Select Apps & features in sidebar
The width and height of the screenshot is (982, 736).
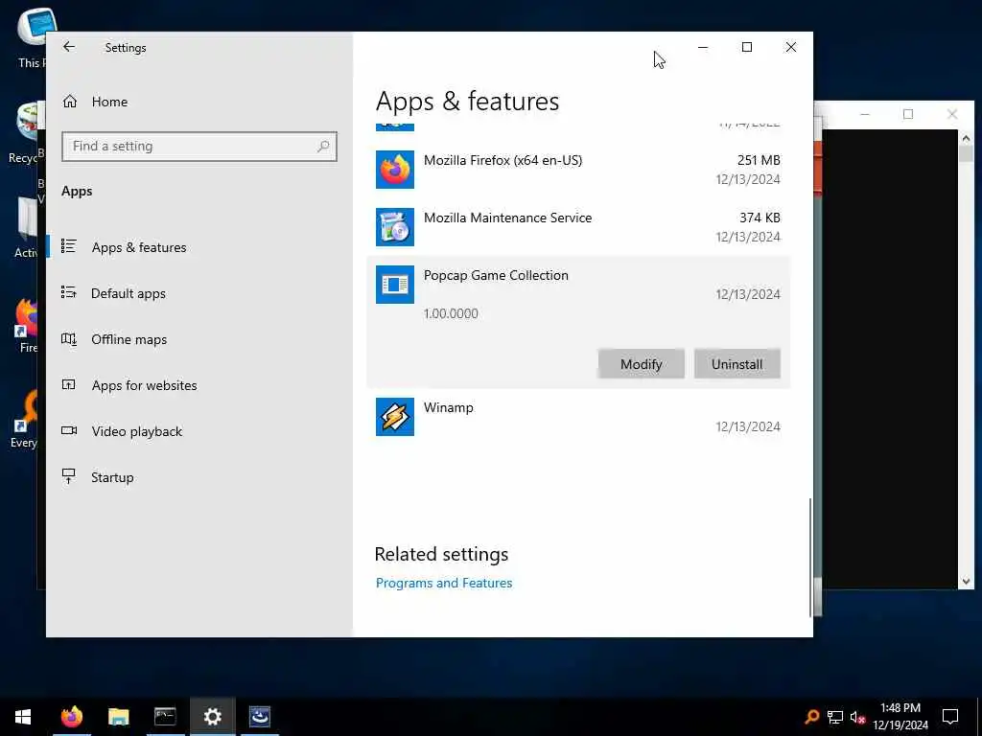[139, 247]
